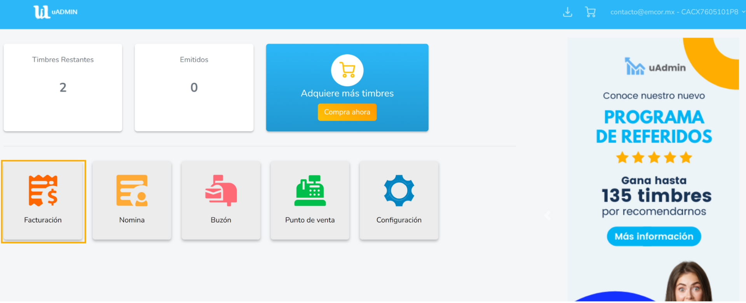Open the Nomina module icon
Screen dimensions: 746x303
tap(132, 190)
